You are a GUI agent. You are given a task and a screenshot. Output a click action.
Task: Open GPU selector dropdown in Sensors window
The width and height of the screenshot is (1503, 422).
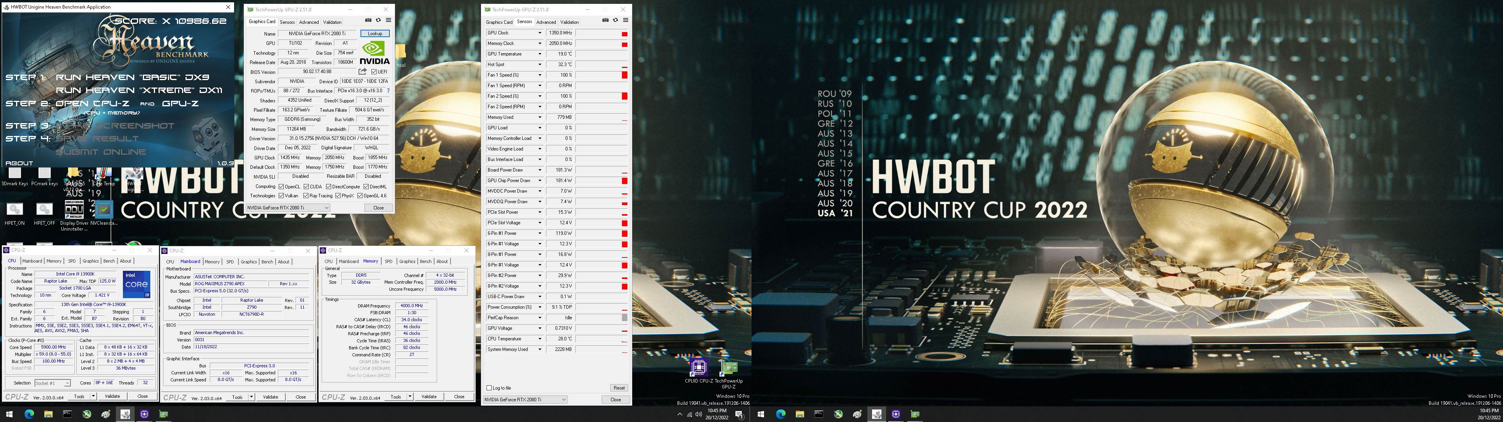525,399
